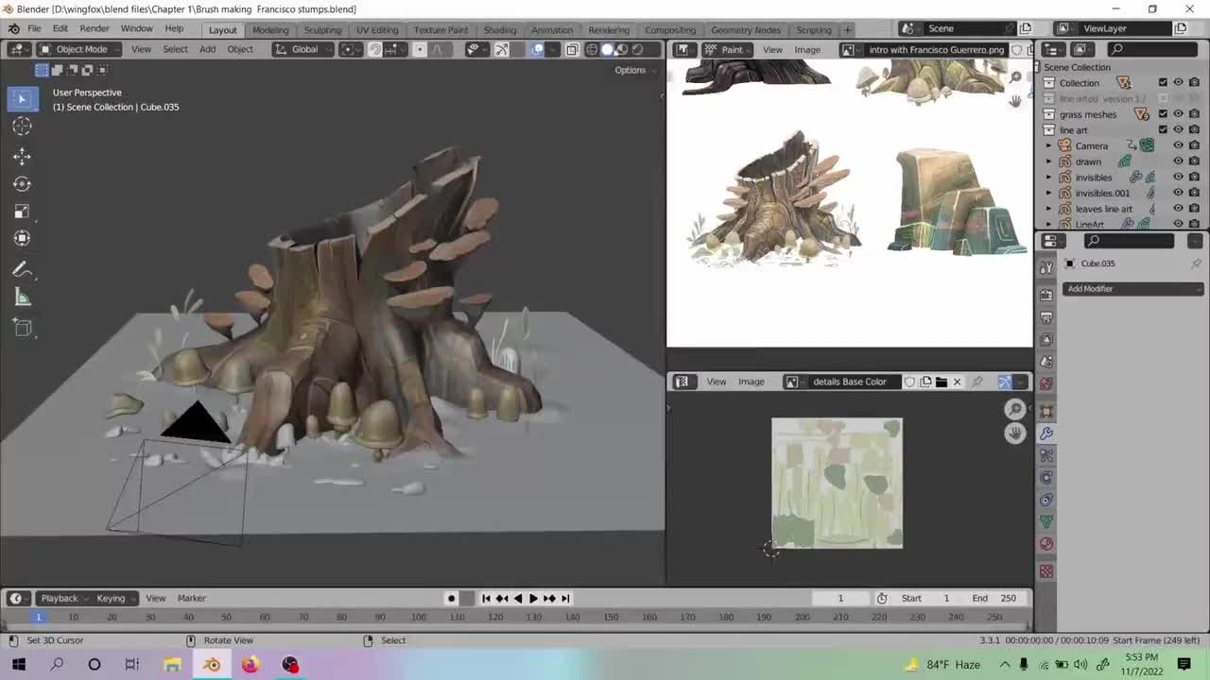Screen dimensions: 1210x680
Task: Open the Add menu in viewport header
Action: tap(207, 49)
